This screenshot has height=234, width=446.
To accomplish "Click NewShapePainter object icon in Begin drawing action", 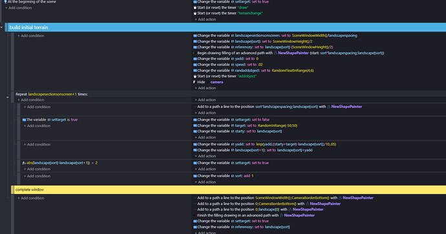I will pos(275,53).
